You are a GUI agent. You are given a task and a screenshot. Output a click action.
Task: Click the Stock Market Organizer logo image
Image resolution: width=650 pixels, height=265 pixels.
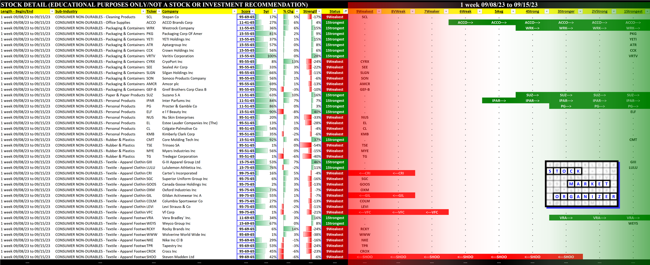[582, 184]
